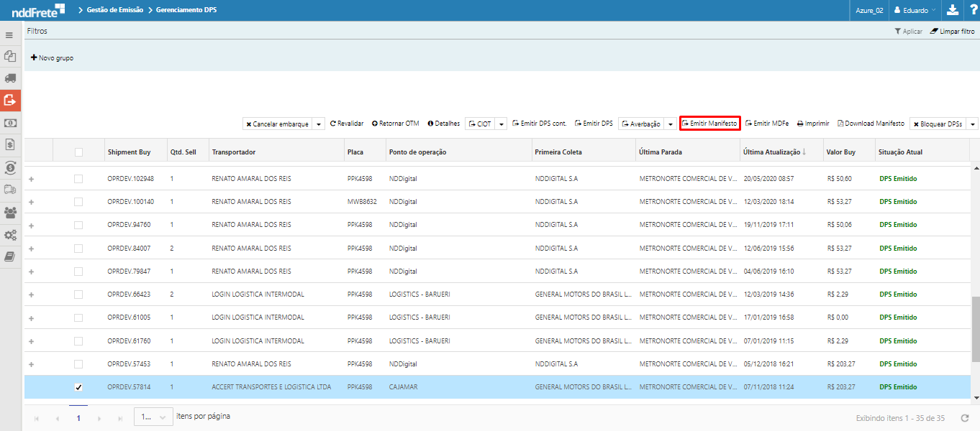The height and width of the screenshot is (431, 980).
Task: Expand the row for OPRDEV.66423 with the plus sign
Action: click(31, 295)
